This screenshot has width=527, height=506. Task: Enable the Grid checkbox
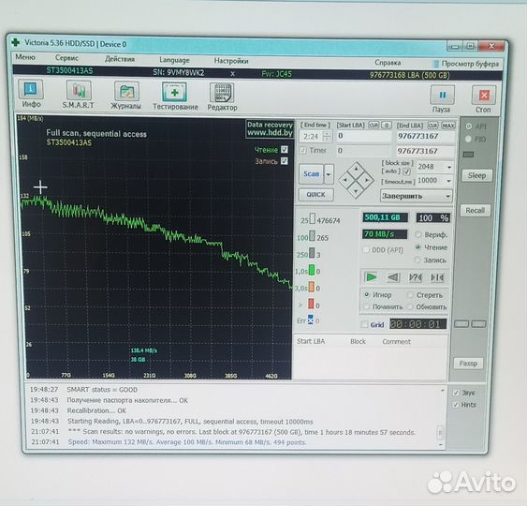tap(364, 324)
